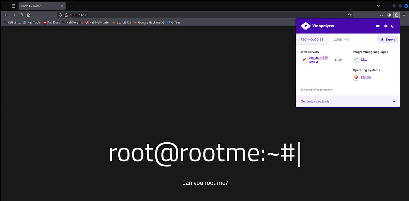Viewport: 409px width, 201px height.
Task: Toggle the extensions puzzle icon
Action: (397, 15)
